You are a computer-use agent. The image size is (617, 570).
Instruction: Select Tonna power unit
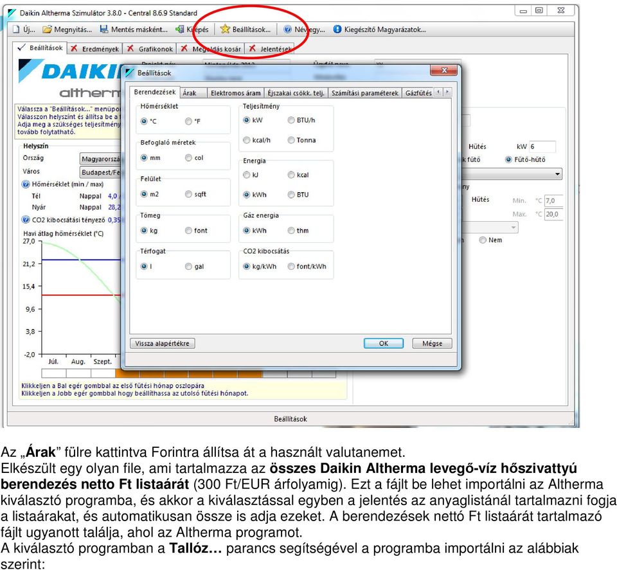tap(291, 140)
